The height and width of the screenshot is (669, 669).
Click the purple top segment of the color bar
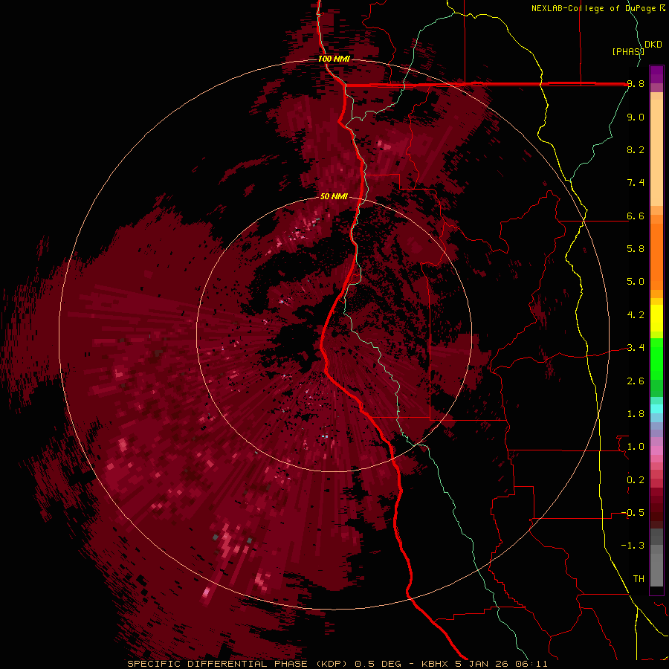(x=656, y=74)
